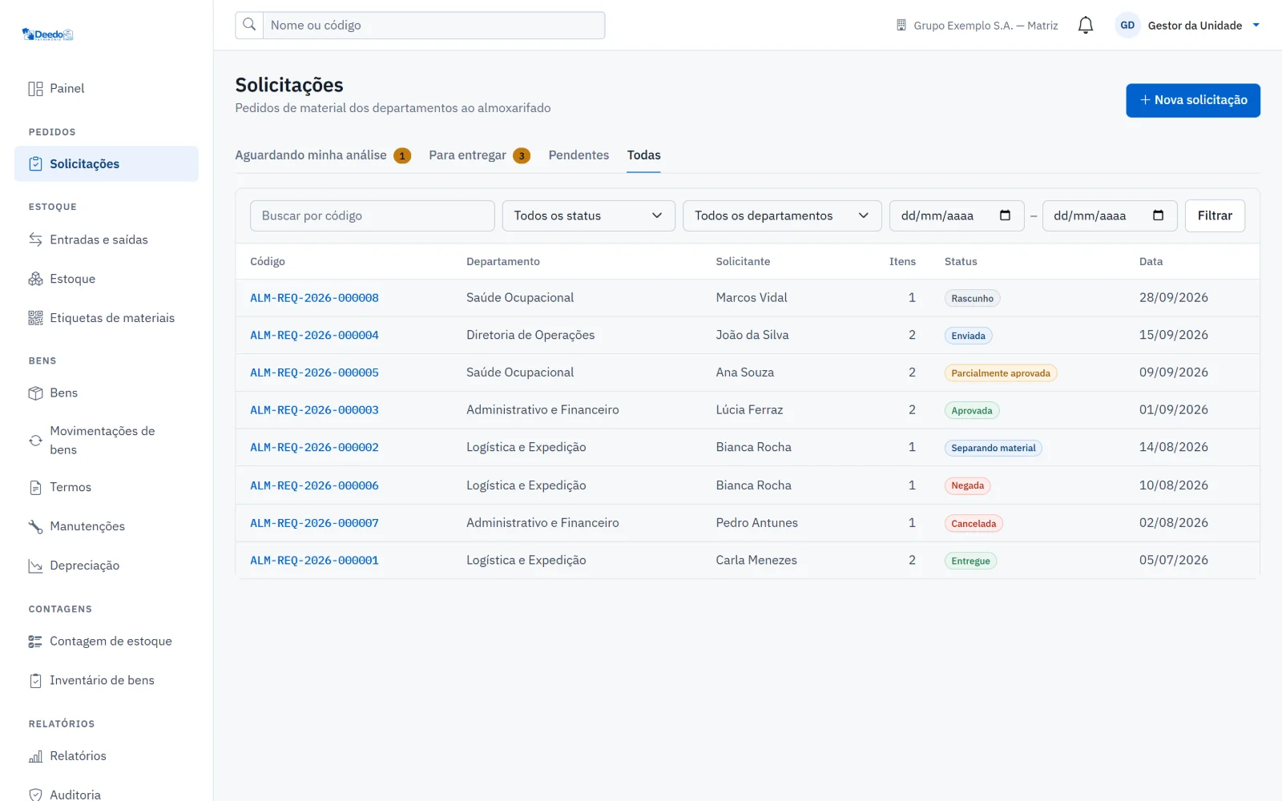
Task: Click the Parcialmente aprovada status badge
Action: (x=1001, y=373)
